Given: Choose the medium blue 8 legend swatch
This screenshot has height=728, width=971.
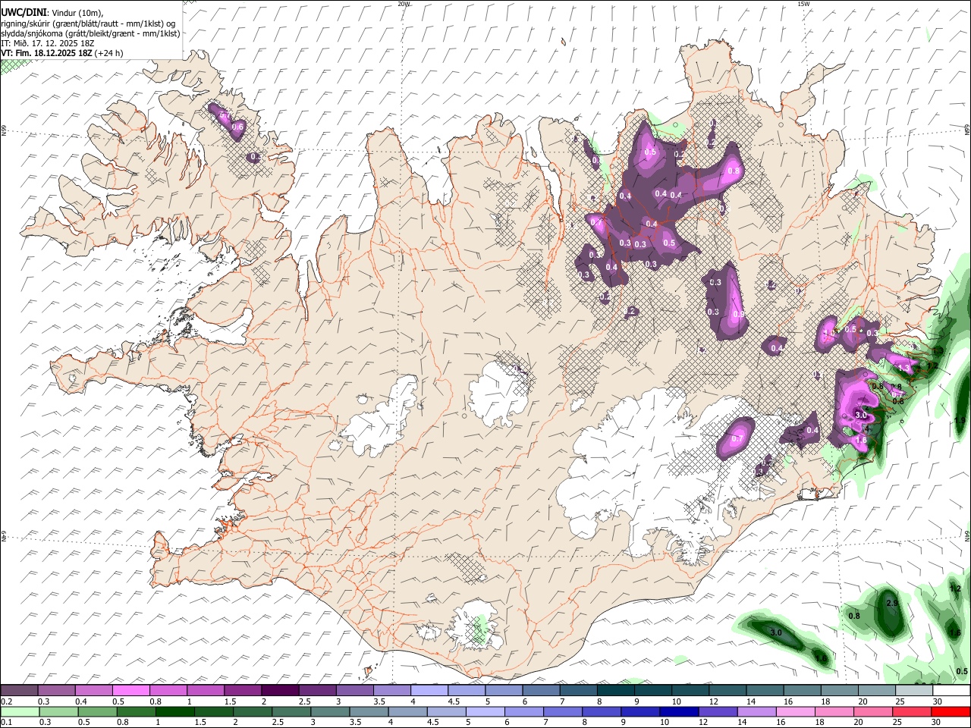Looking at the screenshot, I should pos(602,711).
